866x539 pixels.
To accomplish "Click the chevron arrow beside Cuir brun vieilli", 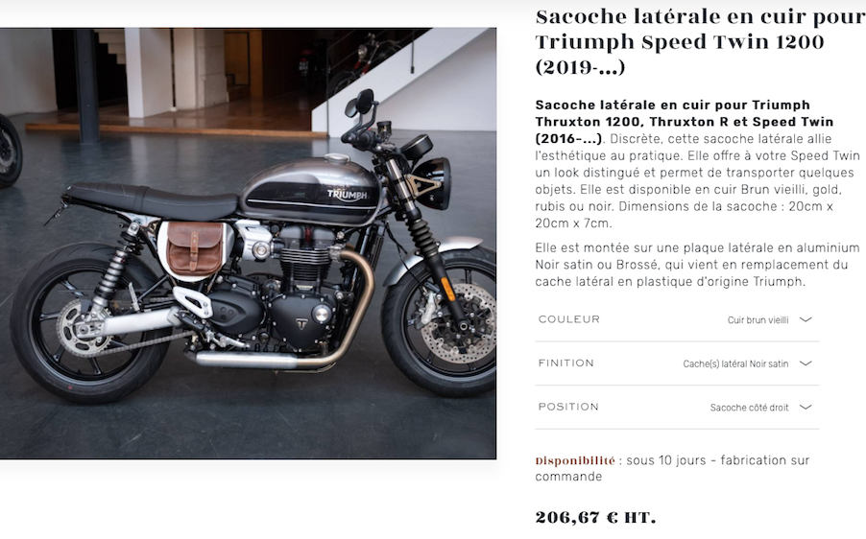I will [806, 319].
